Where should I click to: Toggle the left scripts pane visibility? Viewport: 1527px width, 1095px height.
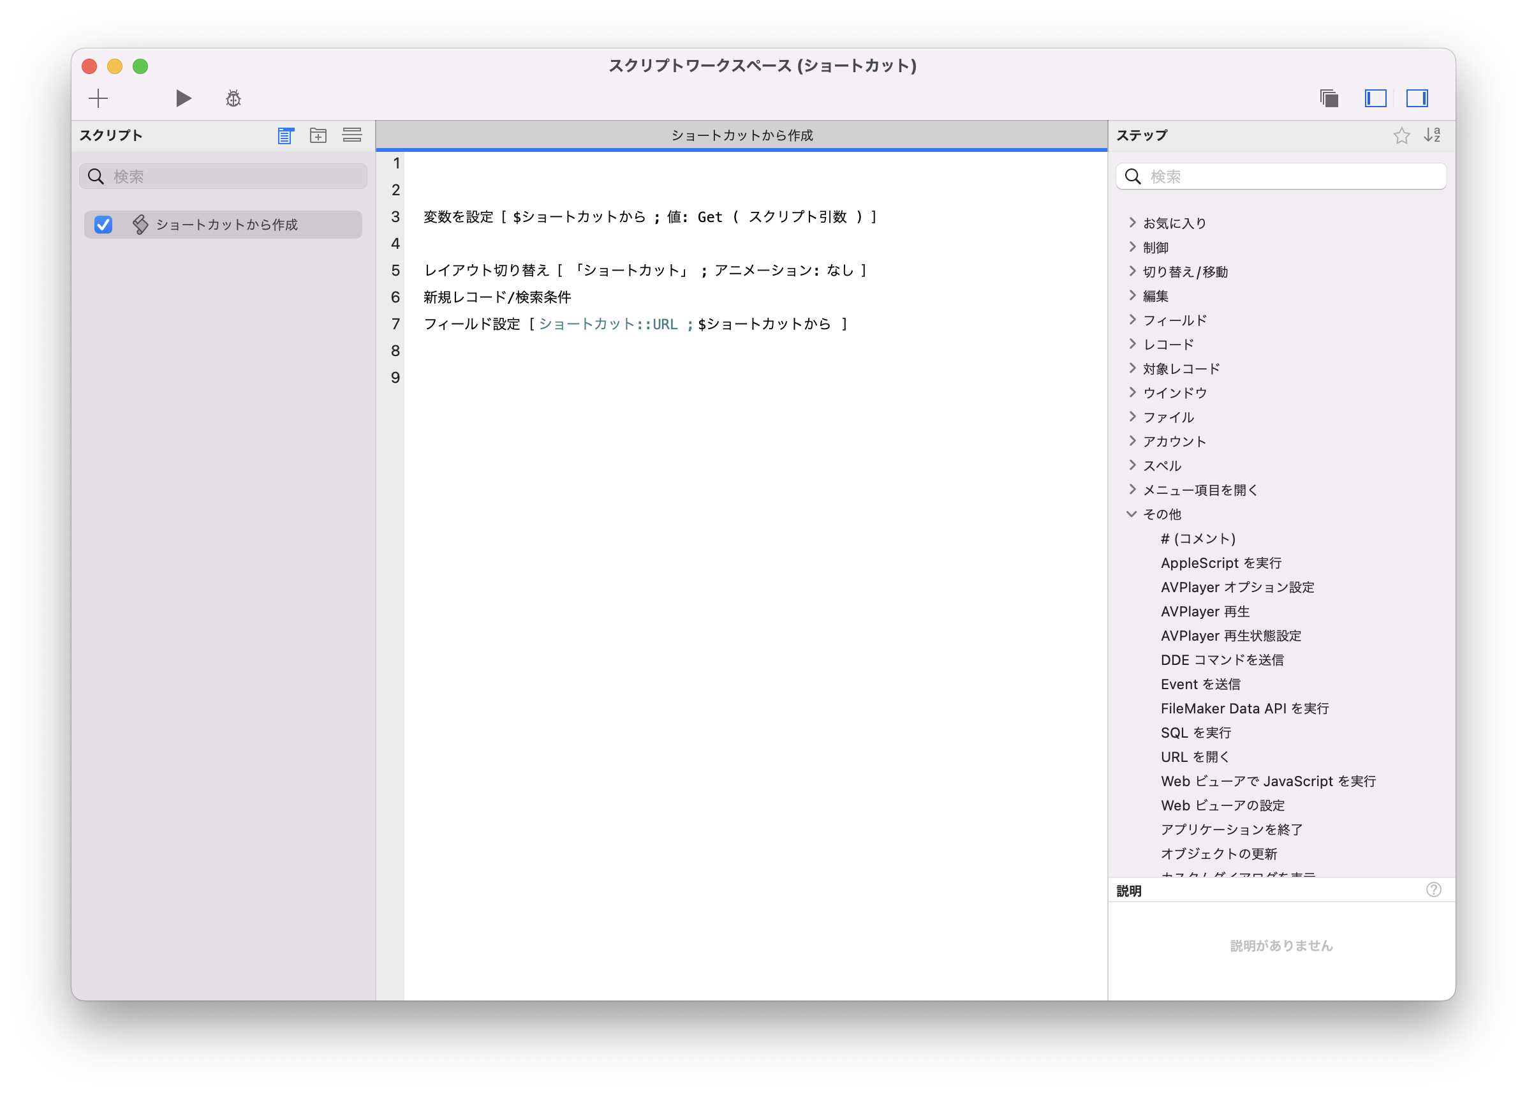(x=1375, y=98)
